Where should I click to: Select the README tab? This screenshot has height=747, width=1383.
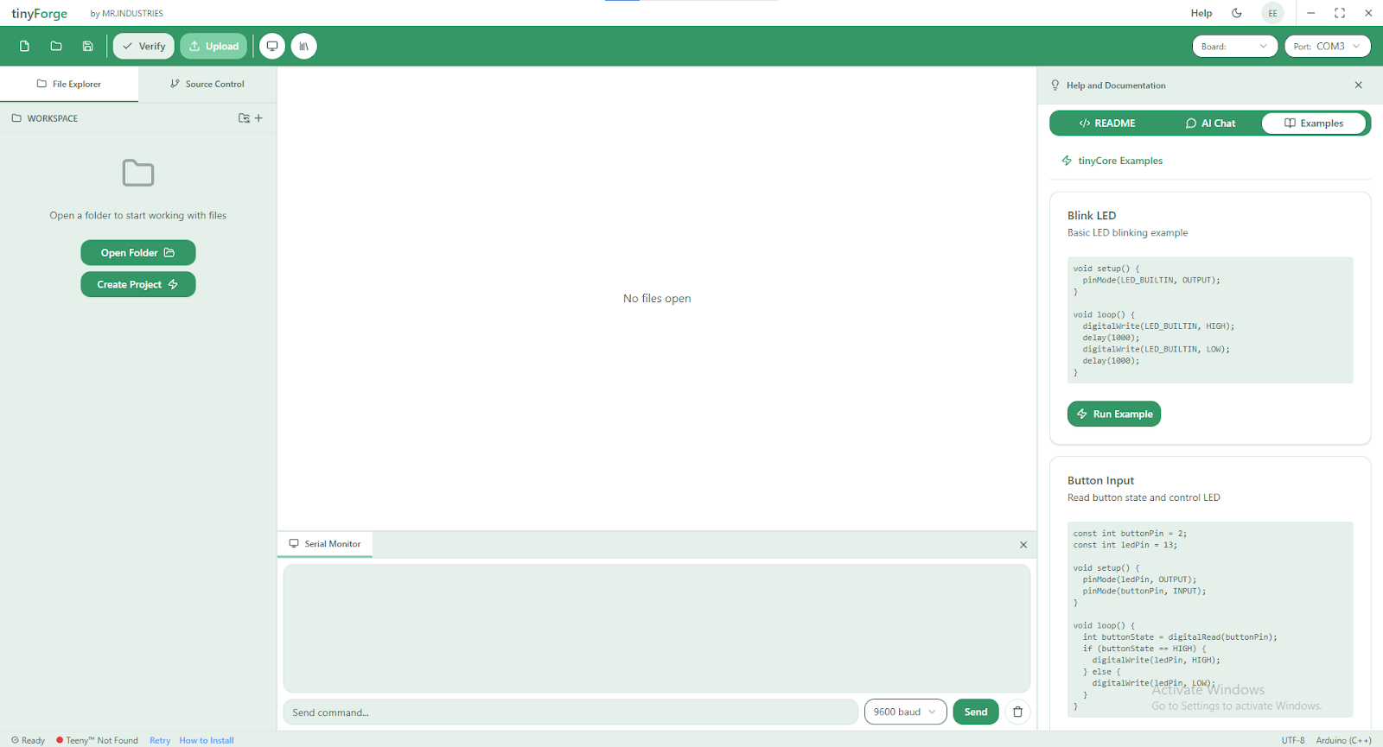[1106, 123]
